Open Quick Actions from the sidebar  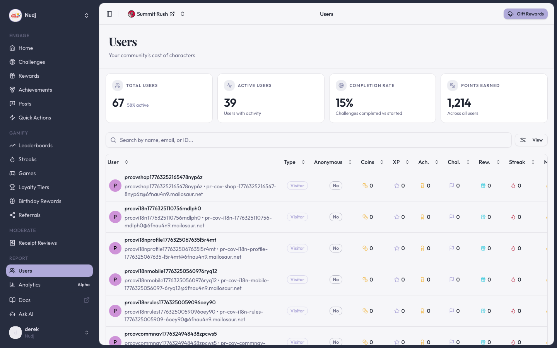point(35,118)
